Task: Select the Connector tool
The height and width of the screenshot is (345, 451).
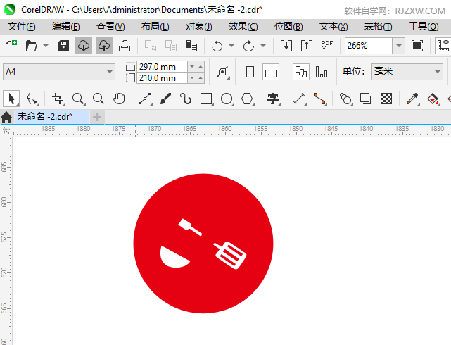Action: tap(320, 99)
